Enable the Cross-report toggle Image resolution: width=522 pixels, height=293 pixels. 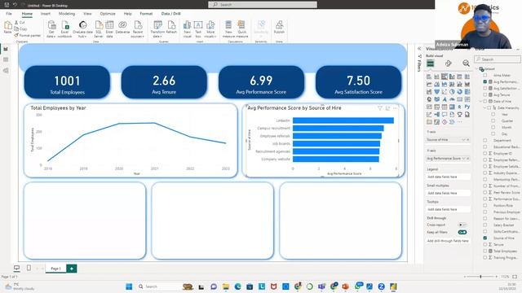pos(462,225)
